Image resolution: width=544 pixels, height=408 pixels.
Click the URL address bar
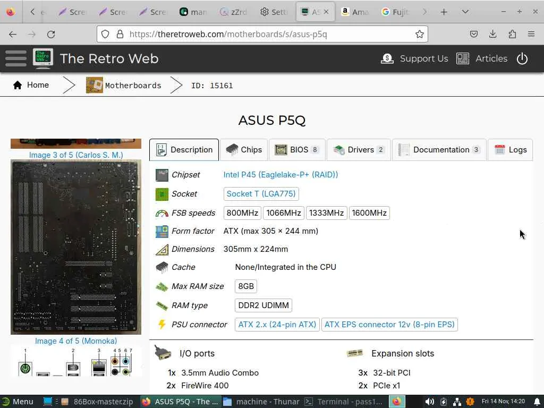(262, 34)
